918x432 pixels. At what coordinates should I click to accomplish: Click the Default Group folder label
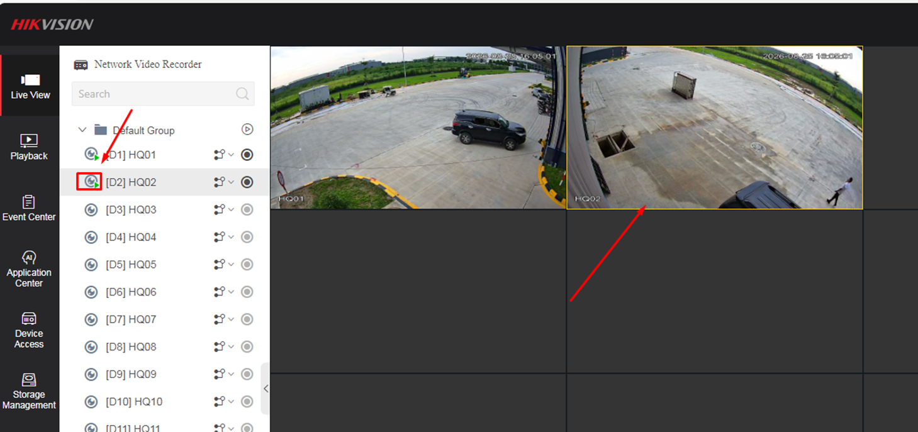(x=143, y=131)
